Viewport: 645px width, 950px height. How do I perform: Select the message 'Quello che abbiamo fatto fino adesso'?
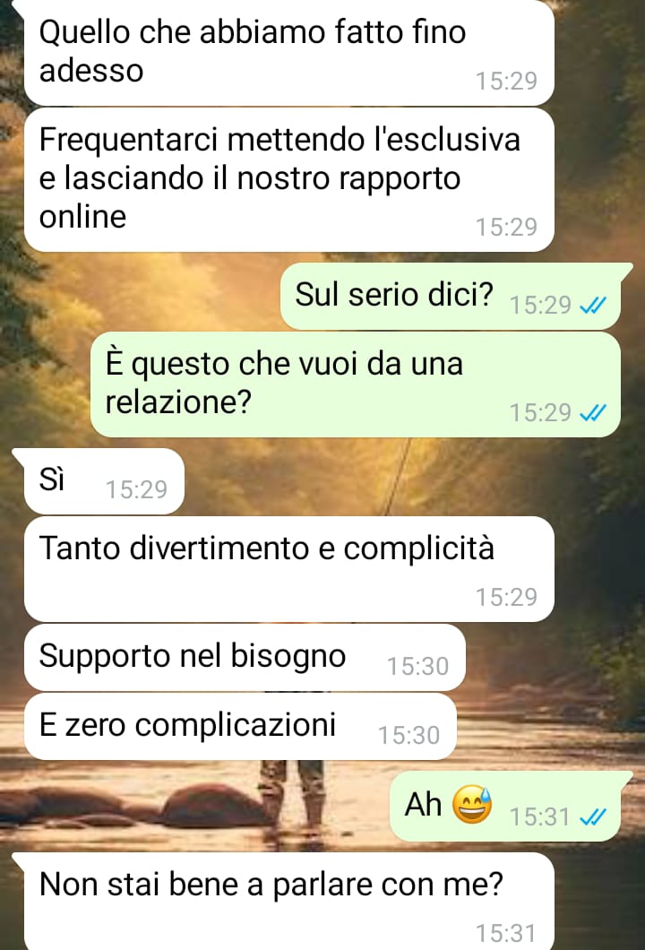288,53
